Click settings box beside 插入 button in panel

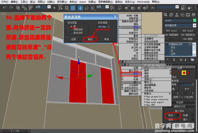(x=193, y=119)
